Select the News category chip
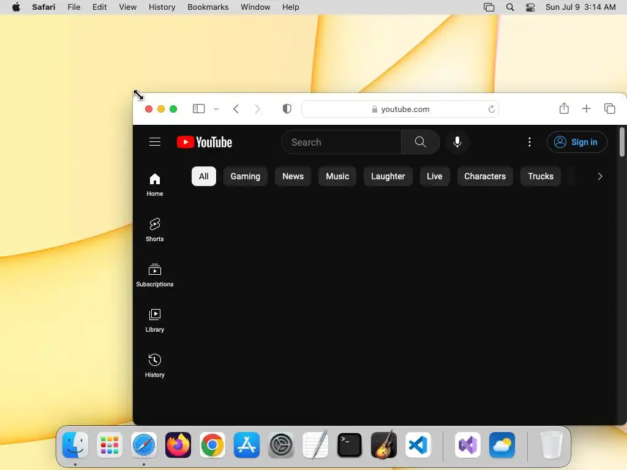Image resolution: width=627 pixels, height=470 pixels. 293,176
